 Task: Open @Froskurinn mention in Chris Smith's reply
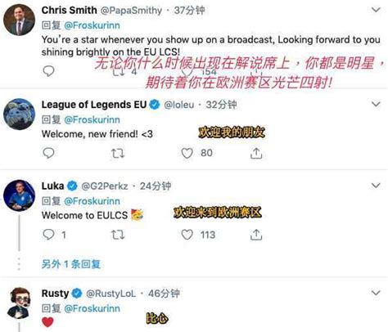click(x=92, y=25)
